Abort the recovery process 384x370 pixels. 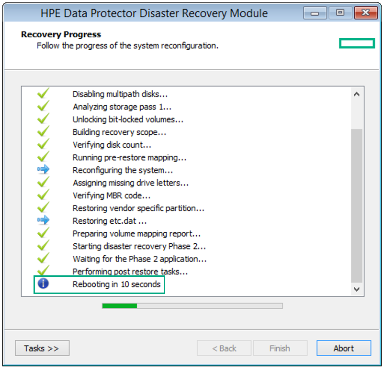(x=344, y=348)
